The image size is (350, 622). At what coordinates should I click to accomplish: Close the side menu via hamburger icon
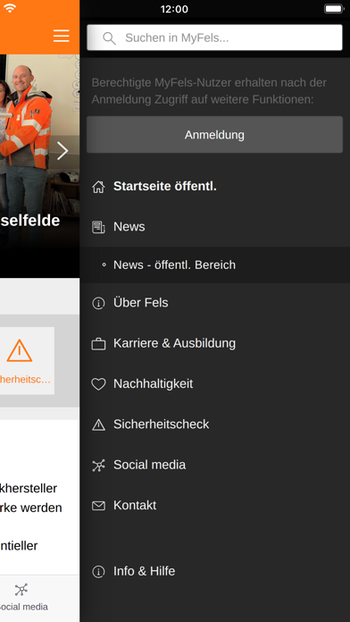coord(62,36)
